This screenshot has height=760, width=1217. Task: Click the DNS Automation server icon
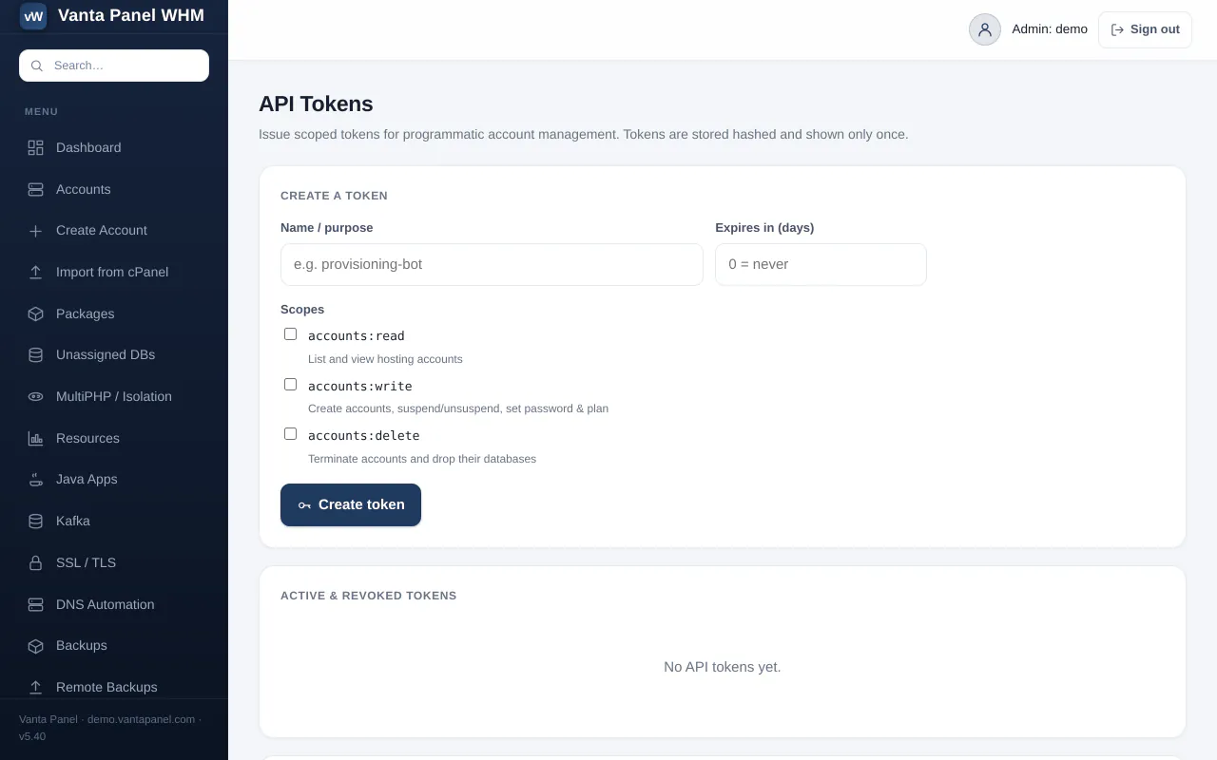(x=35, y=604)
